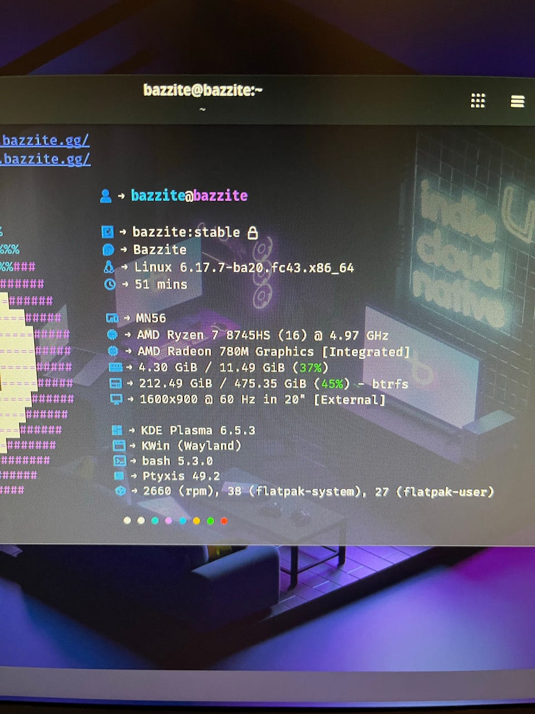Click the memory icon before 4.30 GiB
Viewport: 535px width, 714px height.
point(115,367)
